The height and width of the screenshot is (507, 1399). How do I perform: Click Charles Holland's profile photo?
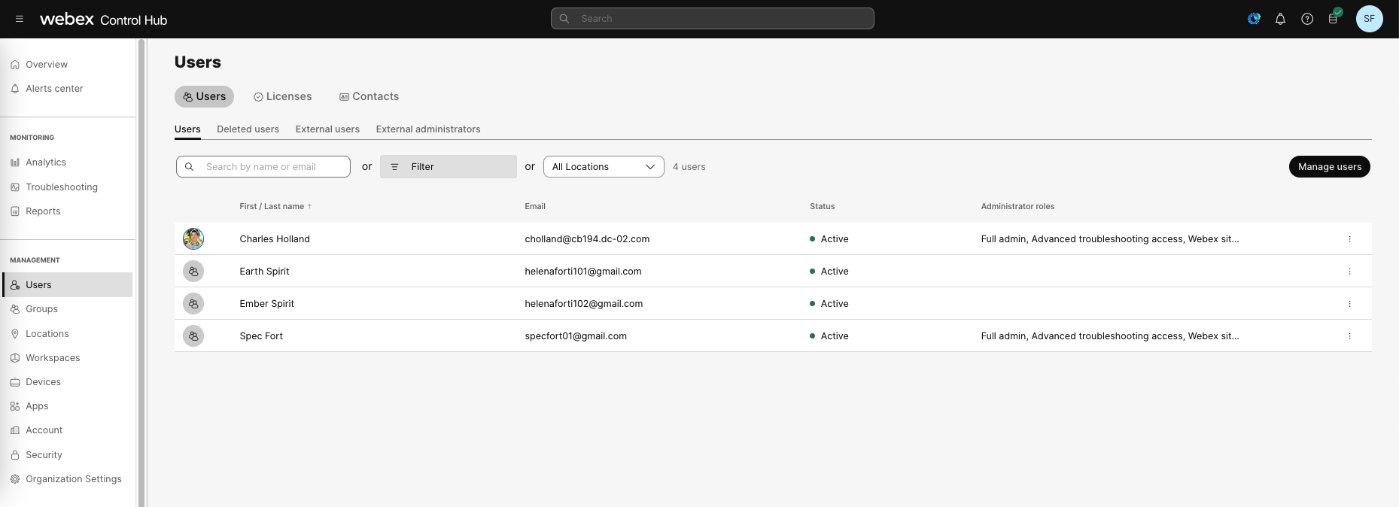click(193, 239)
